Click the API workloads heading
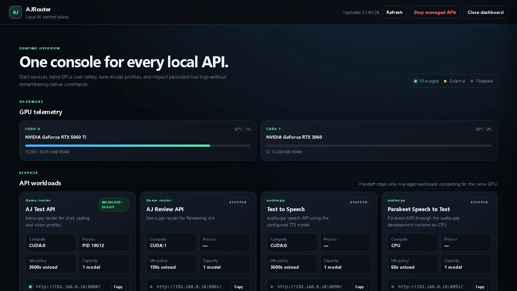517x291 pixels. click(x=40, y=183)
